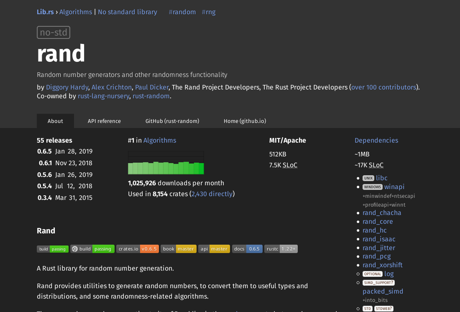Image resolution: width=460 pixels, height=312 pixels.
Task: Click the OPTIONAL badge beside log
Action: pyautogui.click(x=373, y=274)
